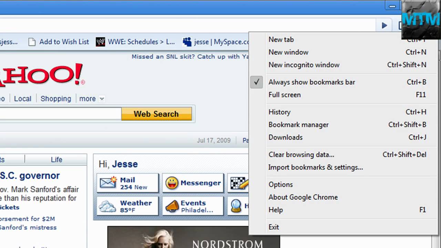Image resolution: width=441 pixels, height=248 pixels.
Task: Minimize the Chrome window
Action: (392, 6)
